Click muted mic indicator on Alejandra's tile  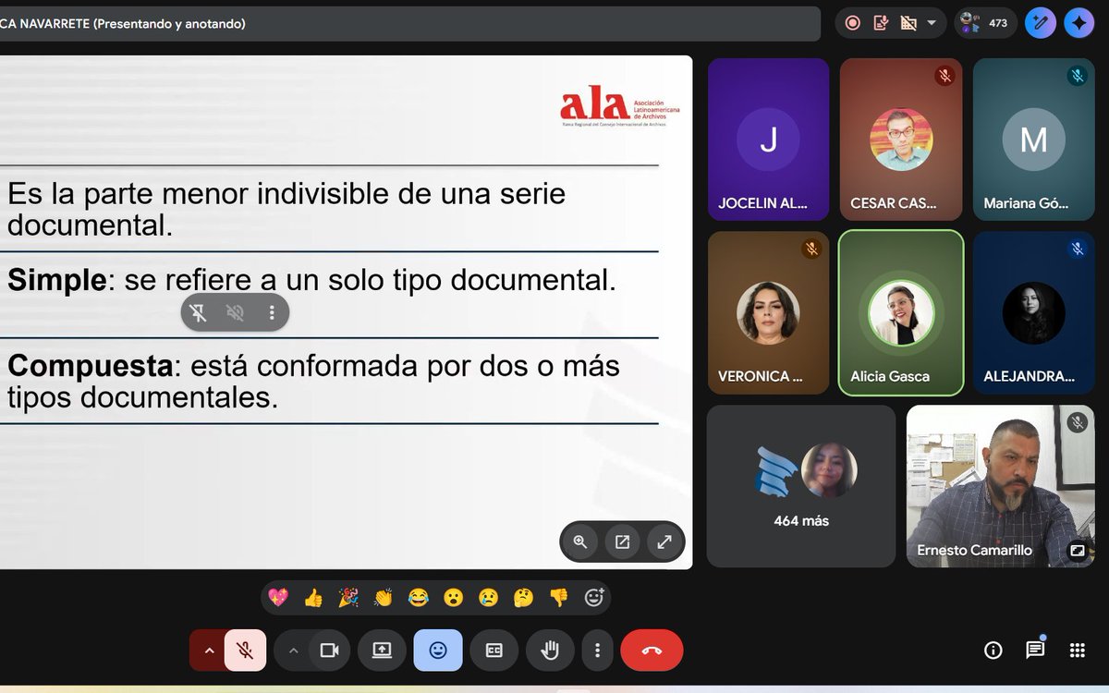pos(1077,249)
